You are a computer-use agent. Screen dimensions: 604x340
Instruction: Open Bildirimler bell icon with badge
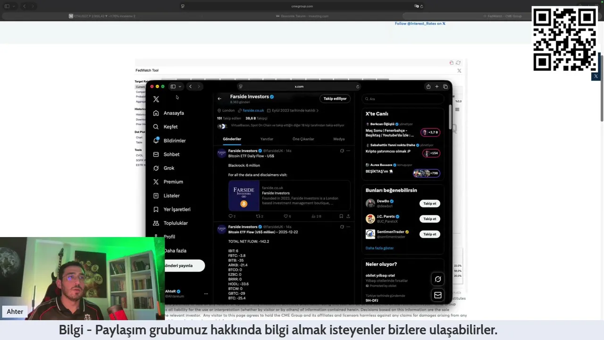tap(156, 140)
